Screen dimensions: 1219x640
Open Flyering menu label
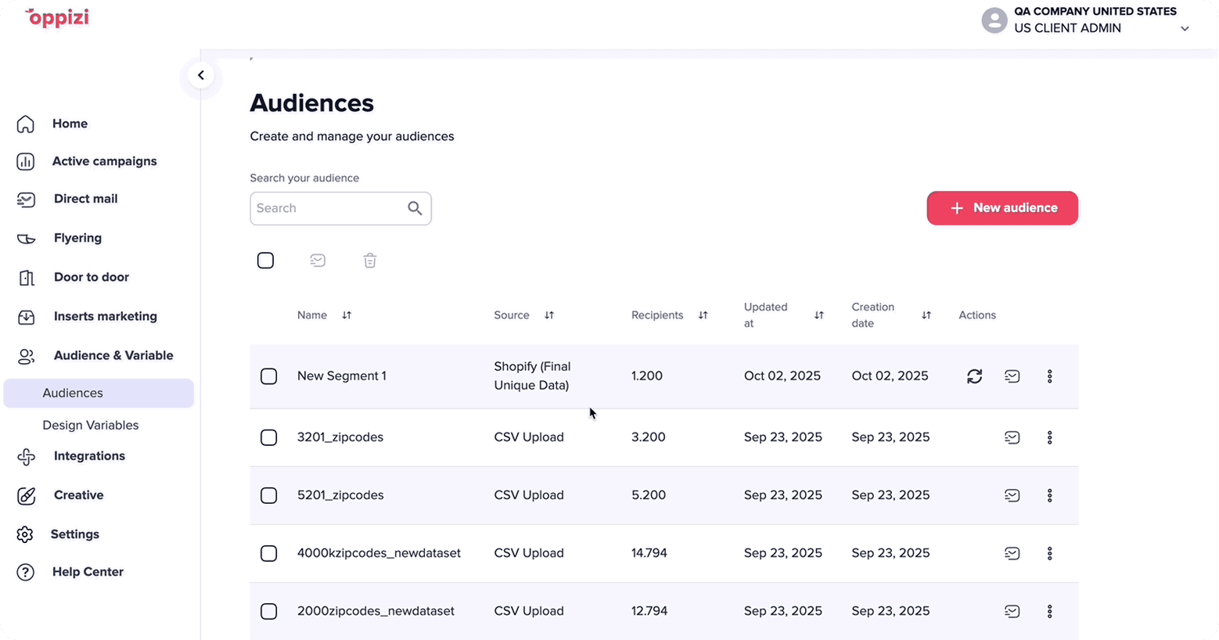coord(77,238)
